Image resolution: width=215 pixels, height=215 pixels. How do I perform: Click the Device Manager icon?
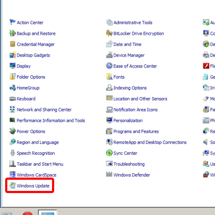(109, 55)
